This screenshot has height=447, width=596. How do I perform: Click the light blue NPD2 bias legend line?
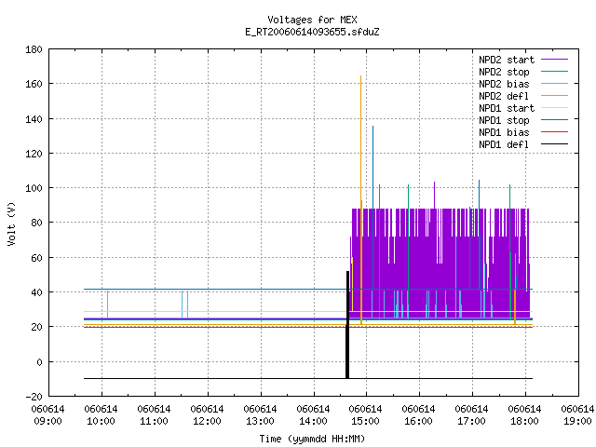pos(555,84)
